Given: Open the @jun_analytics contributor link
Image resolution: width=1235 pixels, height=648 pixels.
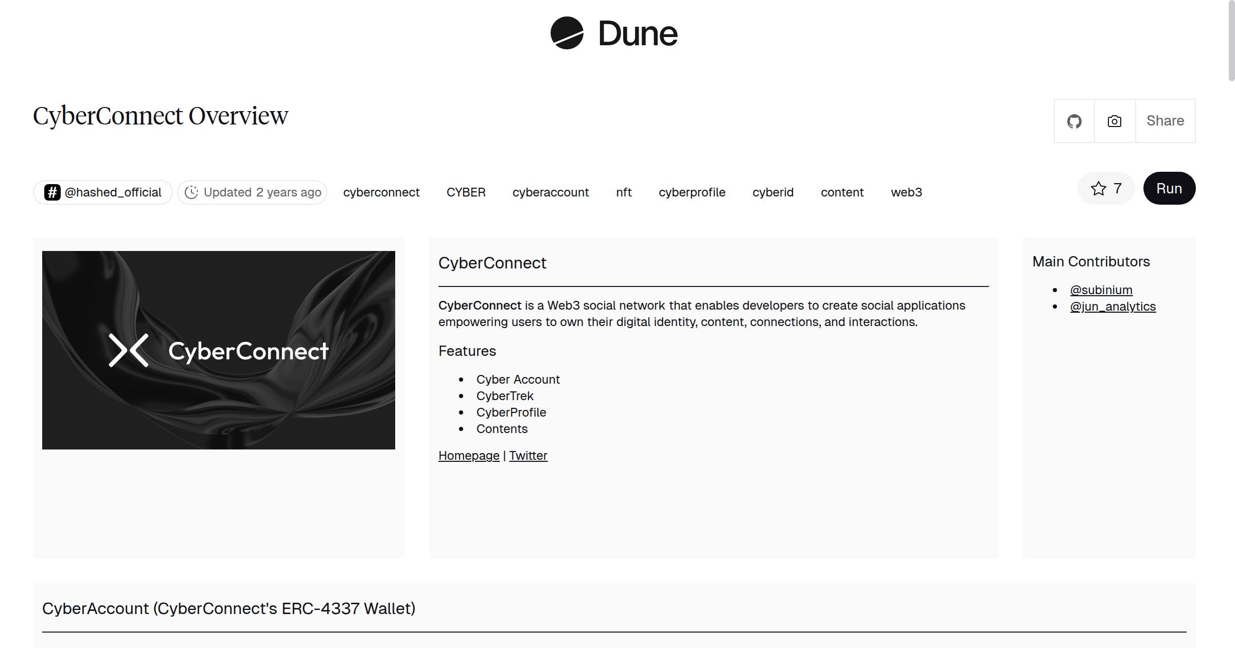Looking at the screenshot, I should pyautogui.click(x=1113, y=307).
